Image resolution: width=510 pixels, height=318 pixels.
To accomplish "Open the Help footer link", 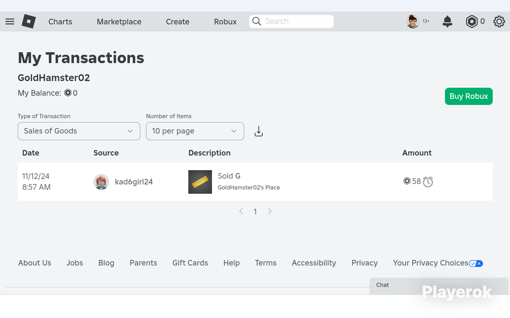I will point(231,263).
